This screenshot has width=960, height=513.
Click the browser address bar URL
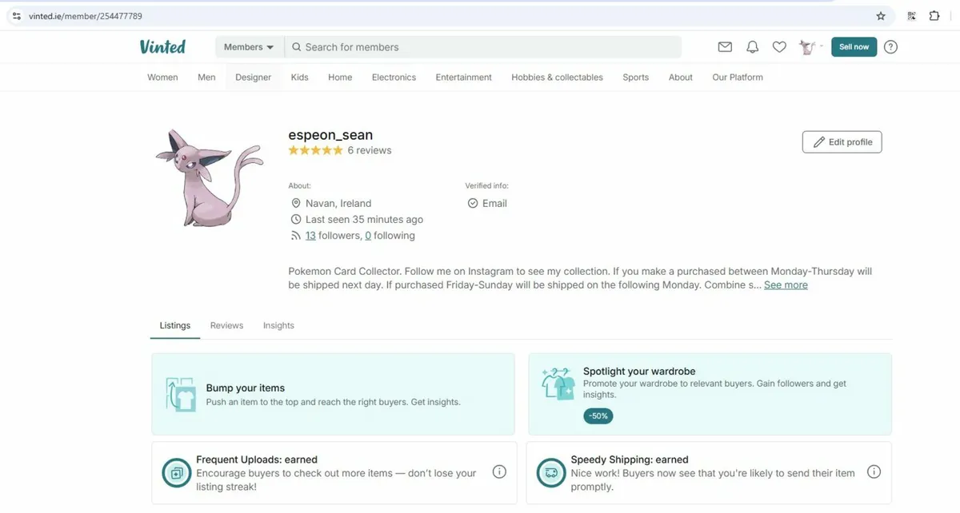[x=86, y=16]
